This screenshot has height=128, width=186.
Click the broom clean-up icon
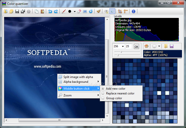(x=99, y=11)
